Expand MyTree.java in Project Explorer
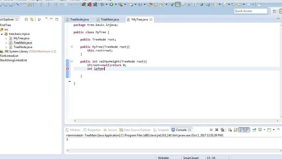The height and width of the screenshot is (159, 282). (x=6, y=38)
